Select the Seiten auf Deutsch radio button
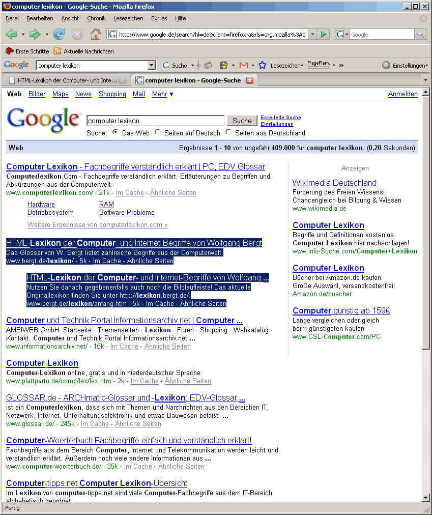The width and height of the screenshot is (432, 515). 158,132
